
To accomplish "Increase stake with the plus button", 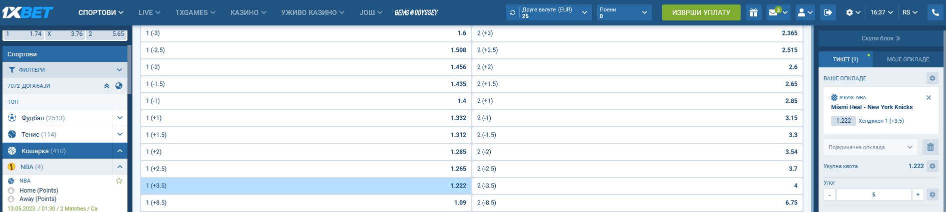I will pos(918,195).
